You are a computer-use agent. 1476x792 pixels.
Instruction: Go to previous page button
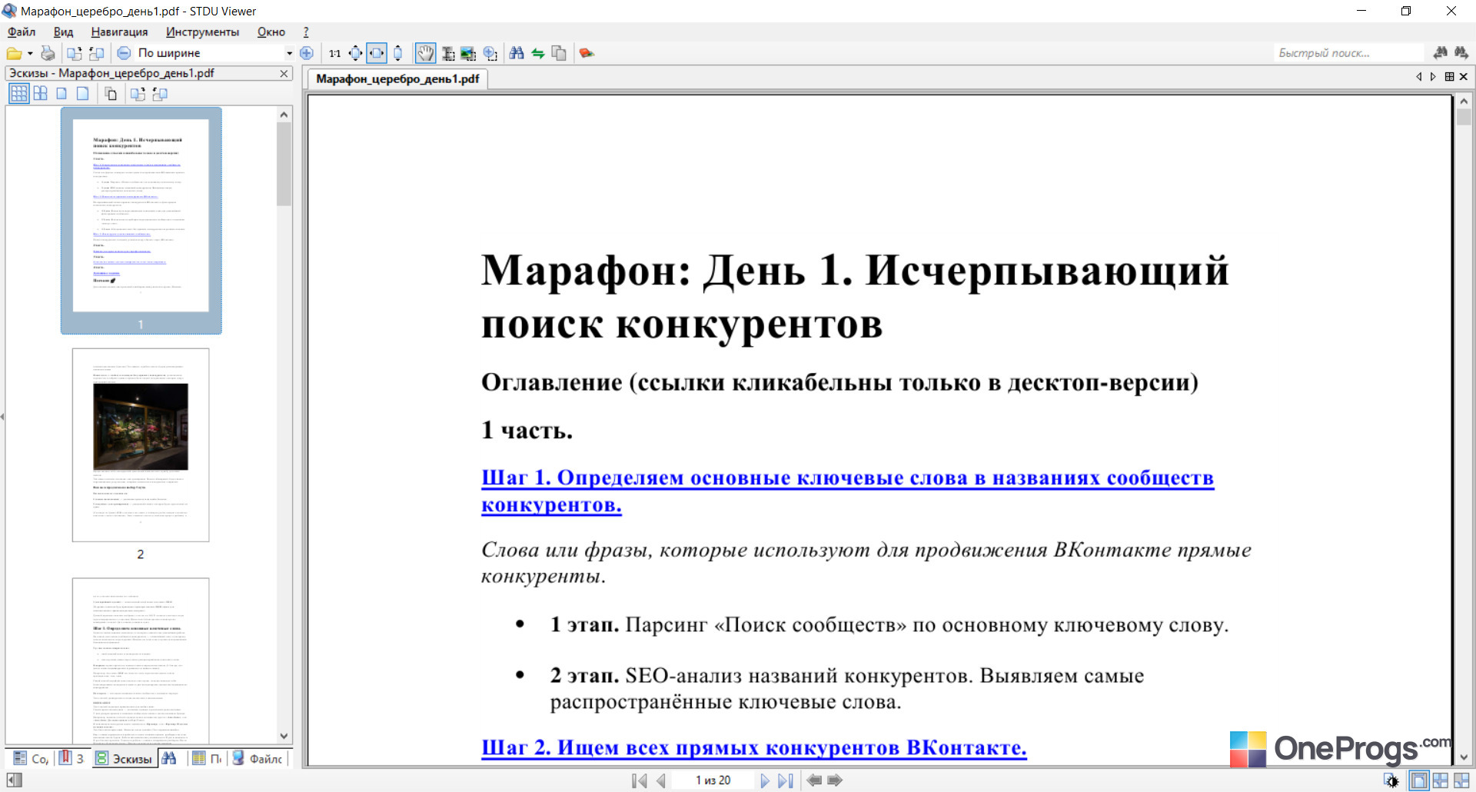pos(661,780)
